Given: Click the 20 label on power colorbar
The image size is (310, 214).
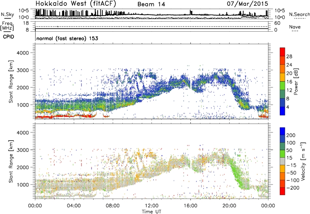Looking at the screenshot, I should 289,73.
